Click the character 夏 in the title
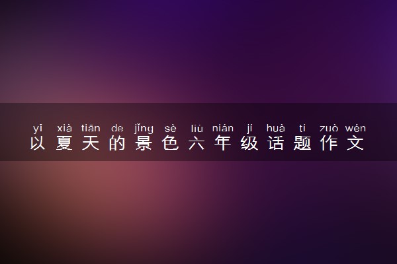 pos(64,143)
